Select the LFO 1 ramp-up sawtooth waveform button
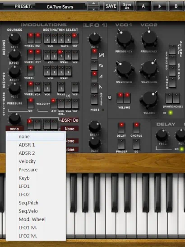Screen dimensions: 185x247 [94, 77]
